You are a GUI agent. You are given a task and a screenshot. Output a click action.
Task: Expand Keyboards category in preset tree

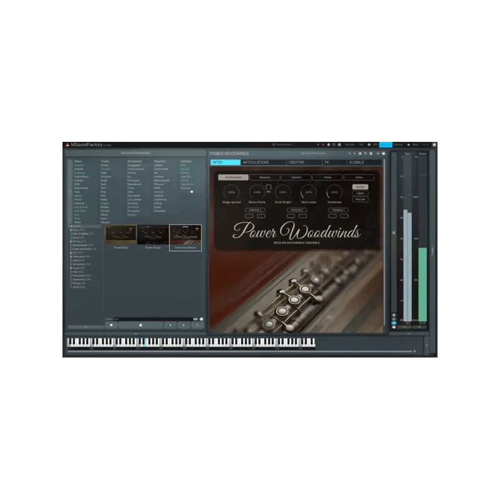click(71, 257)
